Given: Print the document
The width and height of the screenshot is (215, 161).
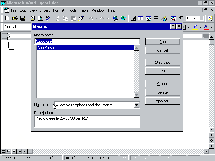Looking at the screenshot, I should point(33,18).
